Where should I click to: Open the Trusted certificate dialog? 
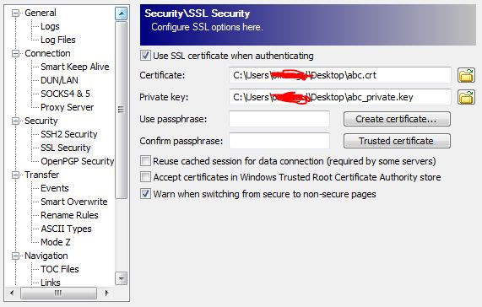point(397,141)
